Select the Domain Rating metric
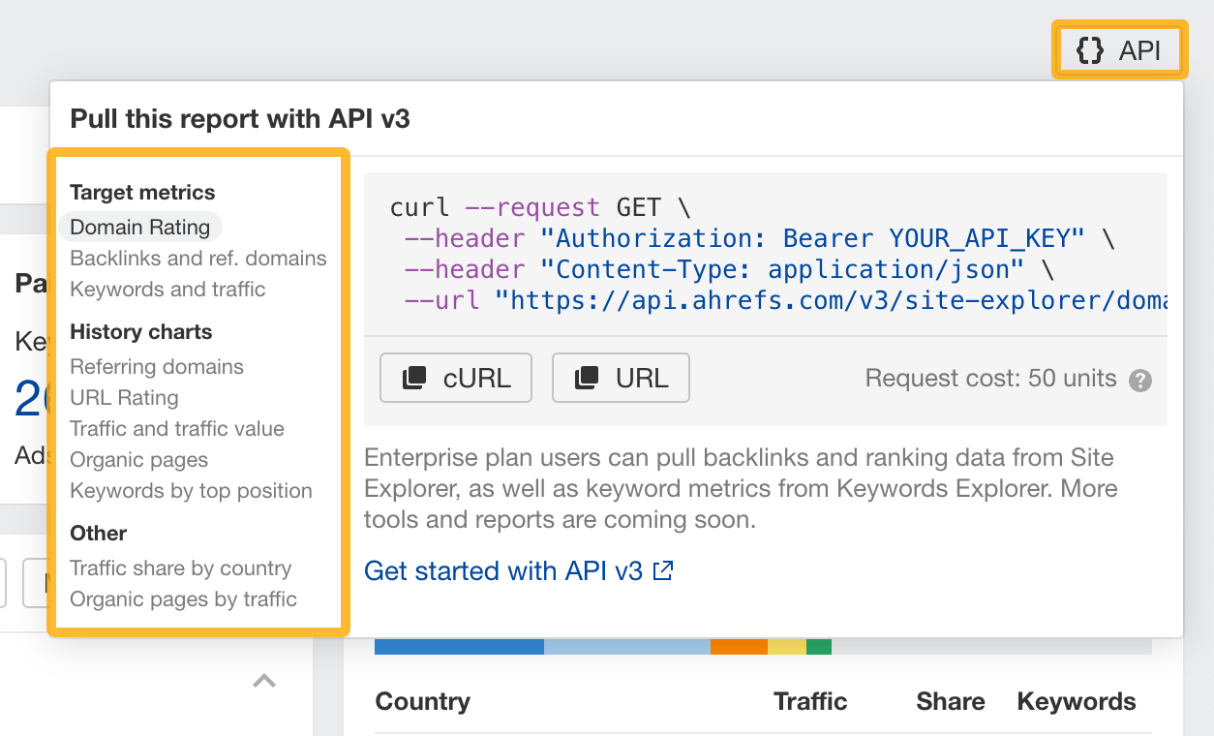This screenshot has width=1214, height=736. (140, 227)
